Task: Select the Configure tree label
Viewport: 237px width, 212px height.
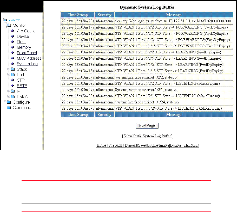Action: click(x=21, y=102)
